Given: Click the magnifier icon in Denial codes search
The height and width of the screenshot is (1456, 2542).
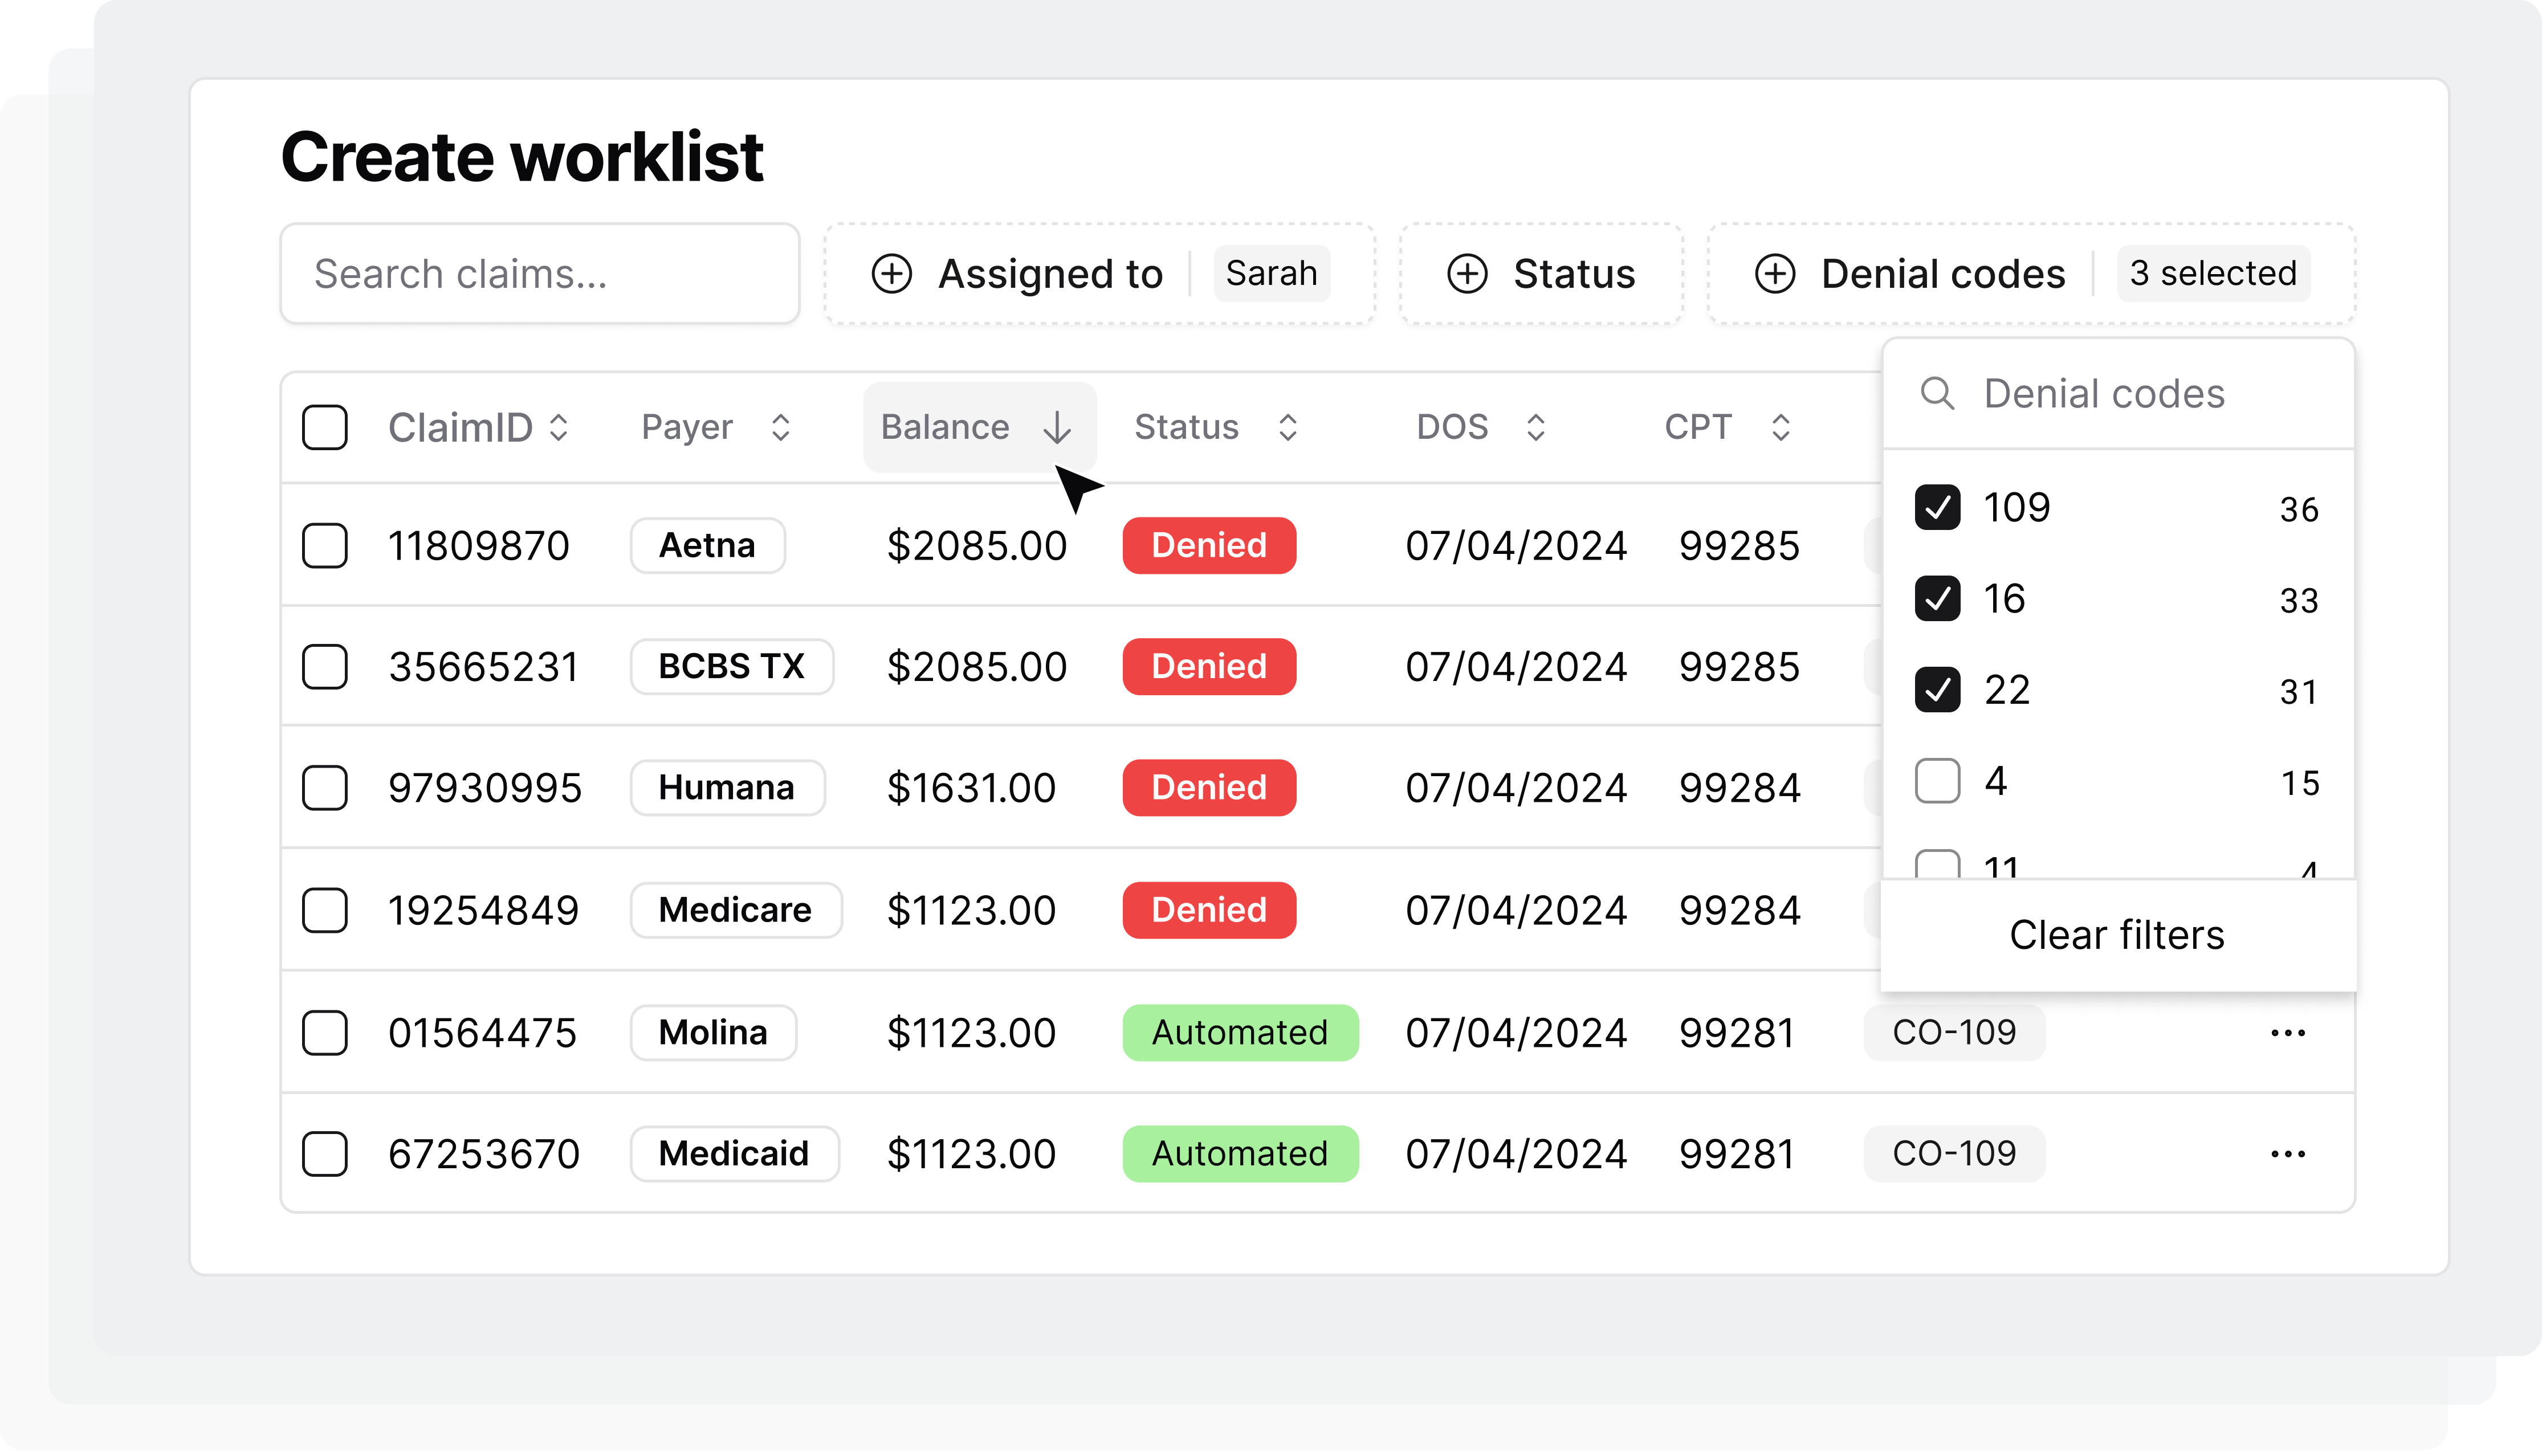Looking at the screenshot, I should (1937, 393).
